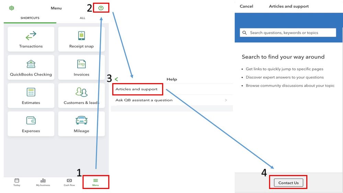Viewport: 343px width, 193px height.
Task: Select Menu in bottom navigation
Action: pos(95,182)
